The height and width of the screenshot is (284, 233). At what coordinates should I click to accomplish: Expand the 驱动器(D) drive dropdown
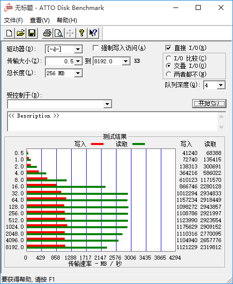pyautogui.click(x=78, y=49)
